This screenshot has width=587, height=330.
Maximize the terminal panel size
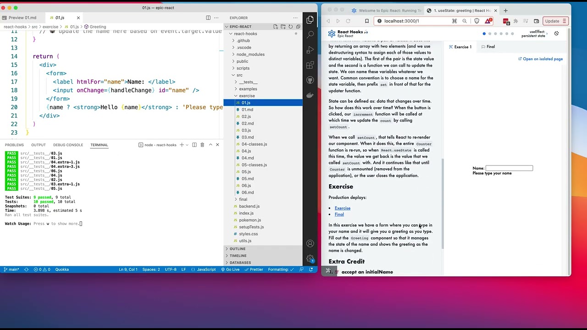(x=210, y=145)
